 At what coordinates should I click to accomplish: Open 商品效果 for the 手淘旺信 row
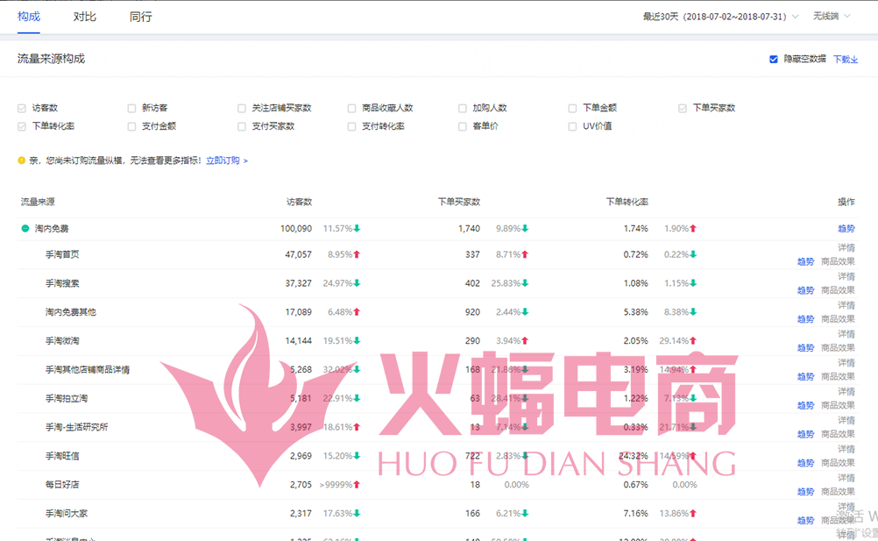tap(839, 463)
